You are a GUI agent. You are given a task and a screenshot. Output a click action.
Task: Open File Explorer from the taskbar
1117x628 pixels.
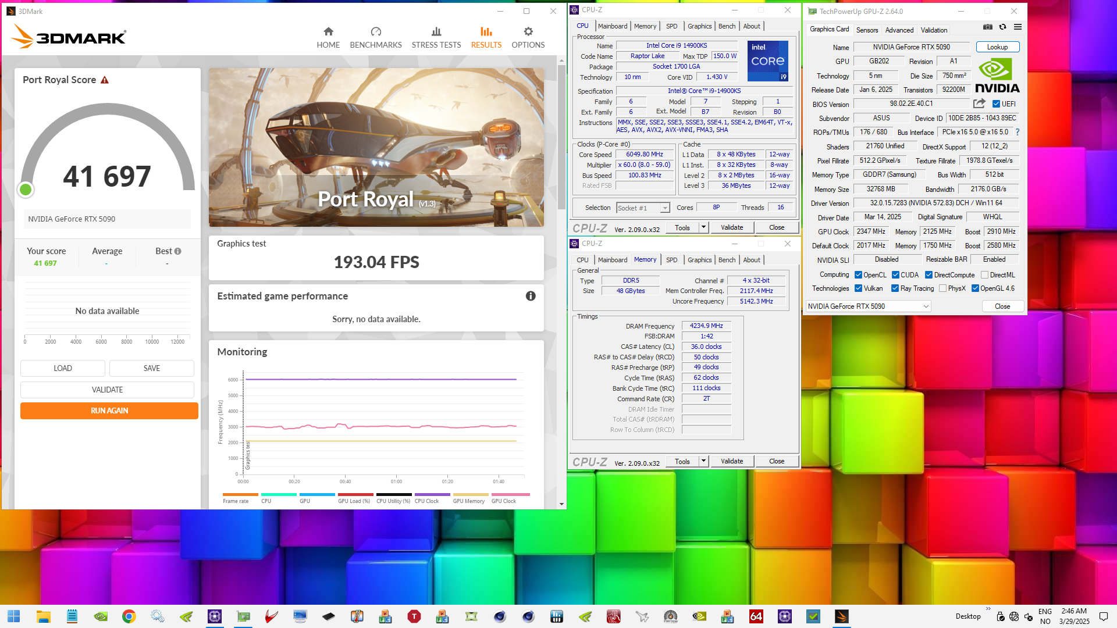44,616
